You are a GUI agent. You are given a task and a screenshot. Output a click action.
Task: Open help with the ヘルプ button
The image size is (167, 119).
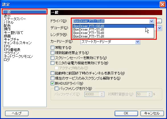coord(17,113)
